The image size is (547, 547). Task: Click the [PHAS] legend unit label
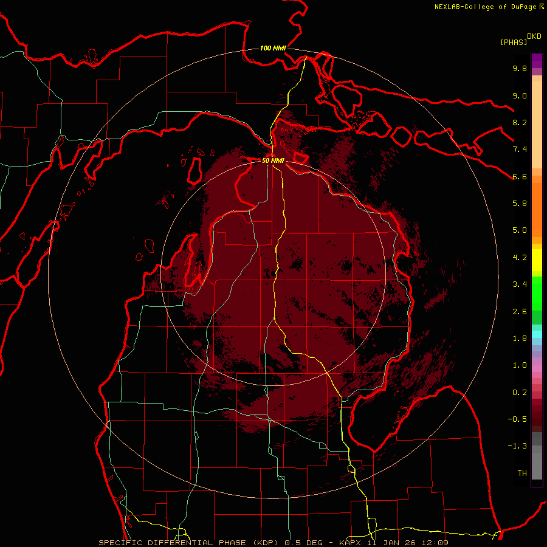coord(514,42)
